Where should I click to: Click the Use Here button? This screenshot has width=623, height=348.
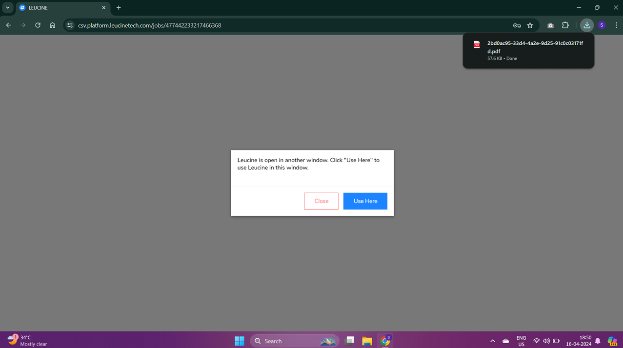pyautogui.click(x=365, y=201)
